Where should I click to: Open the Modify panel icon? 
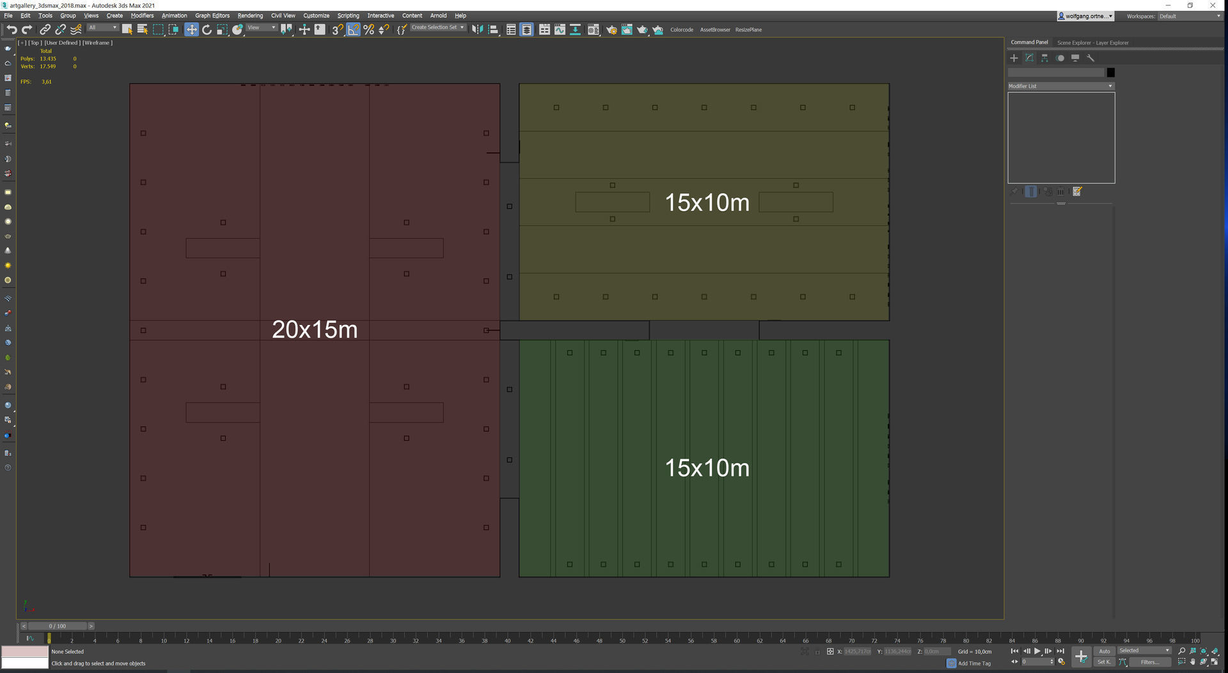(1029, 58)
